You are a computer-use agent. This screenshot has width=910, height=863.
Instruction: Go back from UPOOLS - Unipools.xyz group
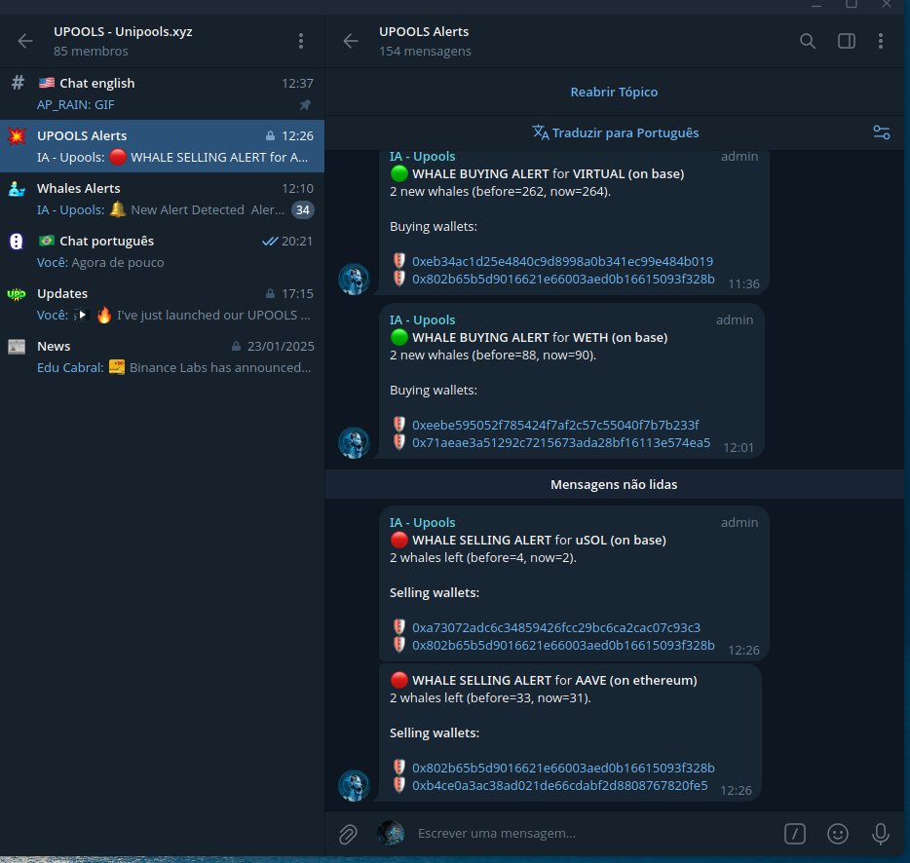point(25,41)
